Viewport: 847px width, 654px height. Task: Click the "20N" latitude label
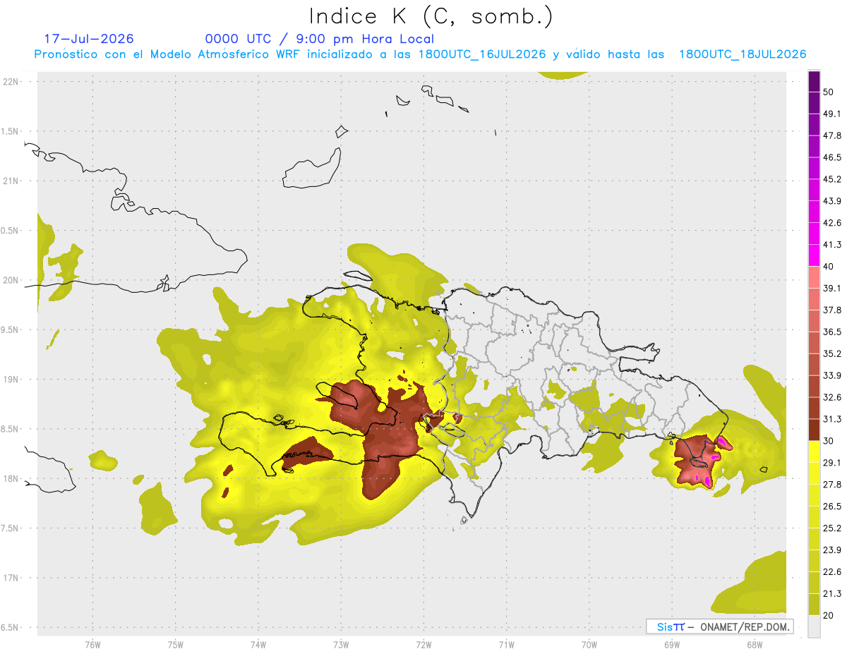11,280
